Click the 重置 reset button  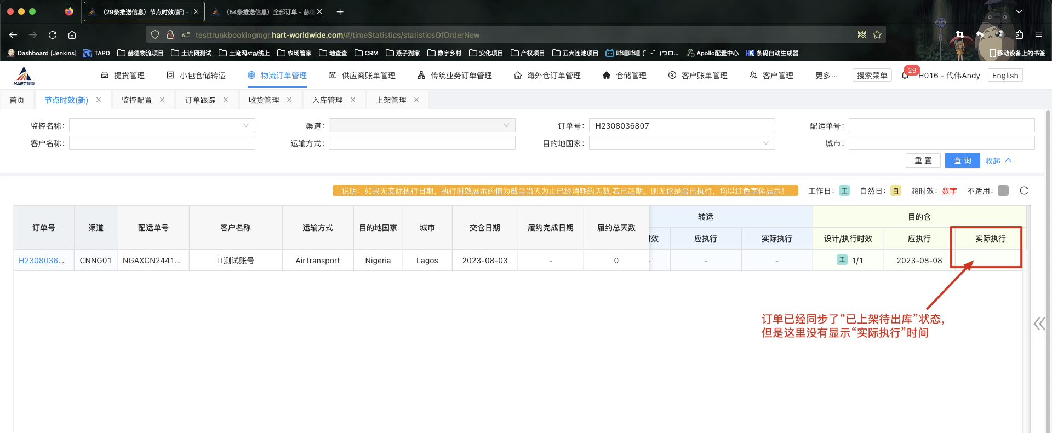pos(923,160)
